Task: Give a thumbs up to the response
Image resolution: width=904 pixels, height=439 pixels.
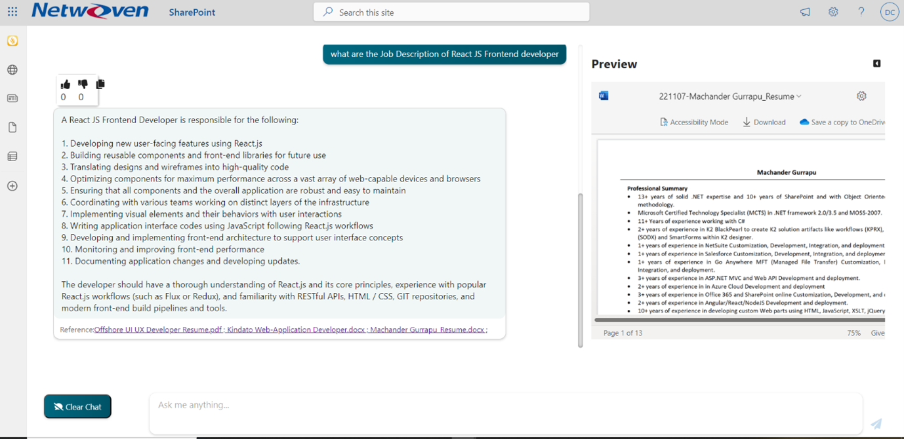Action: 64,84
